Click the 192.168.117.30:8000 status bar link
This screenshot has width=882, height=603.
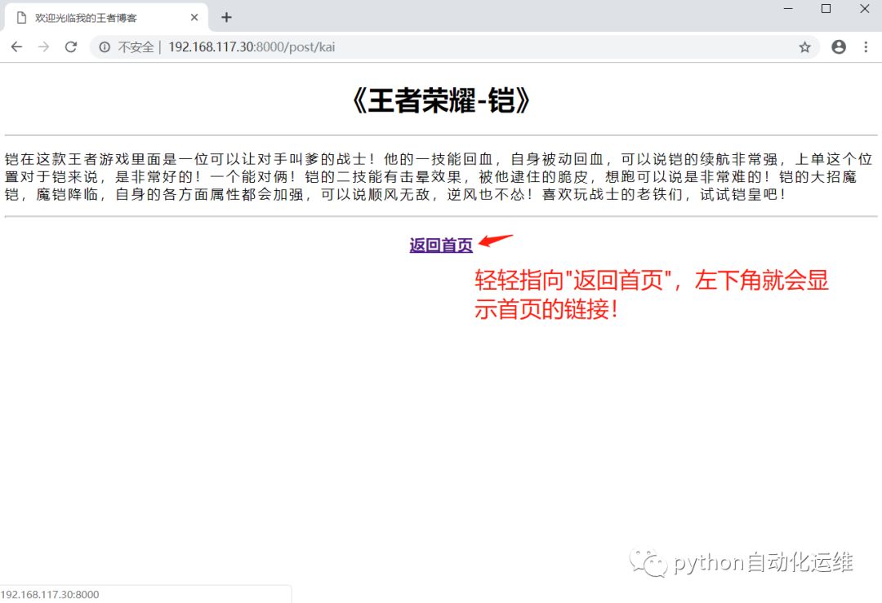pos(51,595)
